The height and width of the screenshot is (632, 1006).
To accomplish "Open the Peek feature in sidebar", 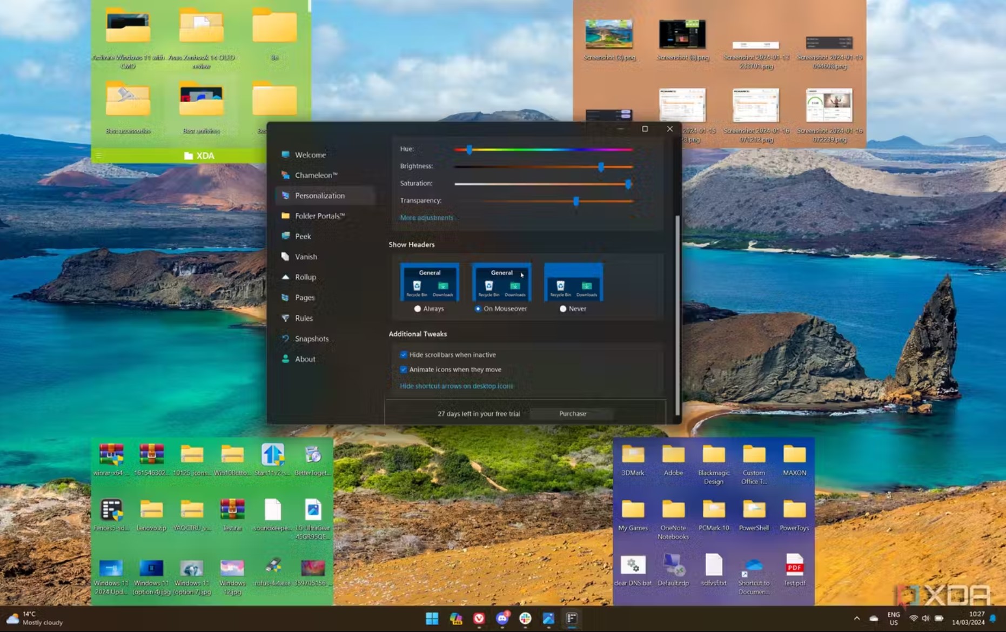I will click(286, 236).
